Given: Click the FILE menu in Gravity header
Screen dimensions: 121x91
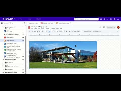Looking at the screenshot, I should click(21, 19).
